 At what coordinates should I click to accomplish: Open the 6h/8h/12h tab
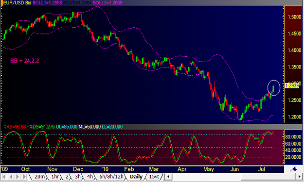pyautogui.click(x=111, y=177)
